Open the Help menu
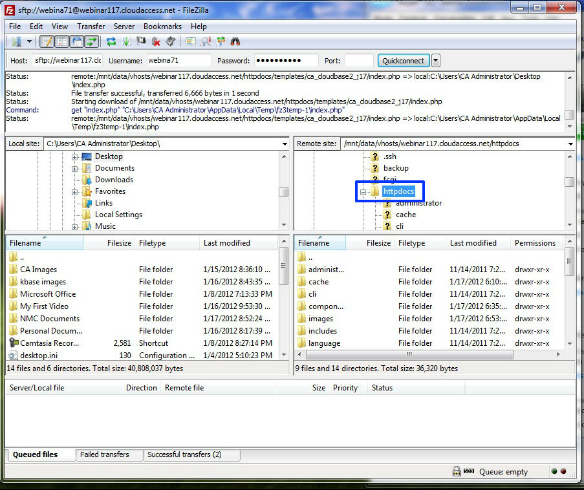Image resolution: width=584 pixels, height=490 pixels. pyautogui.click(x=199, y=27)
